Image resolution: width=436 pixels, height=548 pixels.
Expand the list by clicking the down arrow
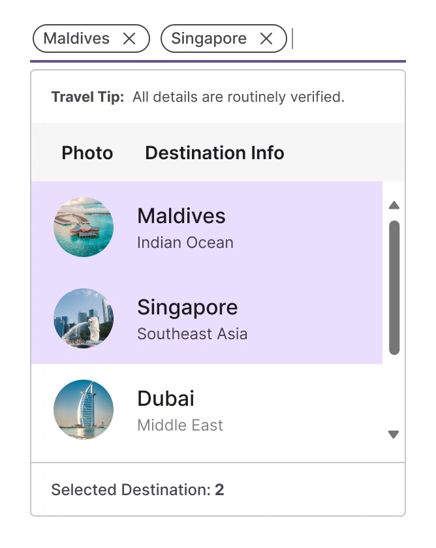(x=394, y=434)
